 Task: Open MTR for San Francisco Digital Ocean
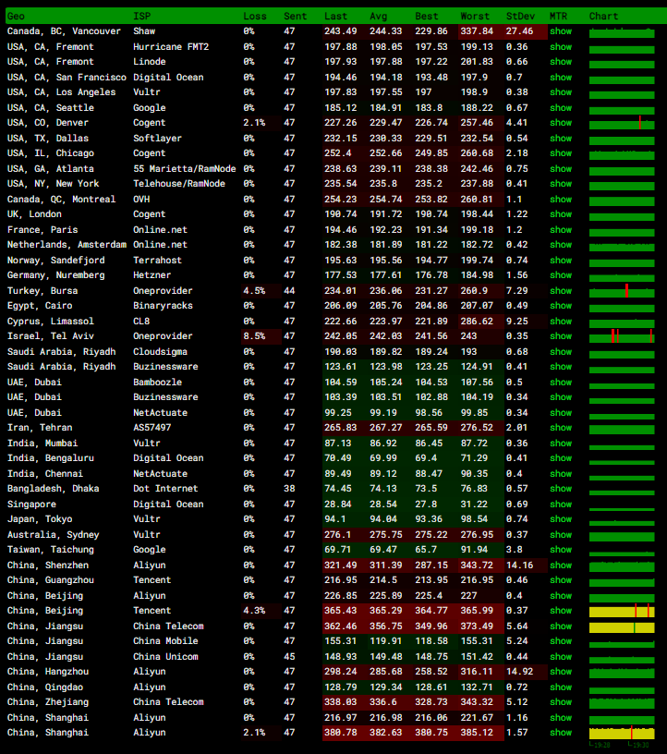point(561,77)
